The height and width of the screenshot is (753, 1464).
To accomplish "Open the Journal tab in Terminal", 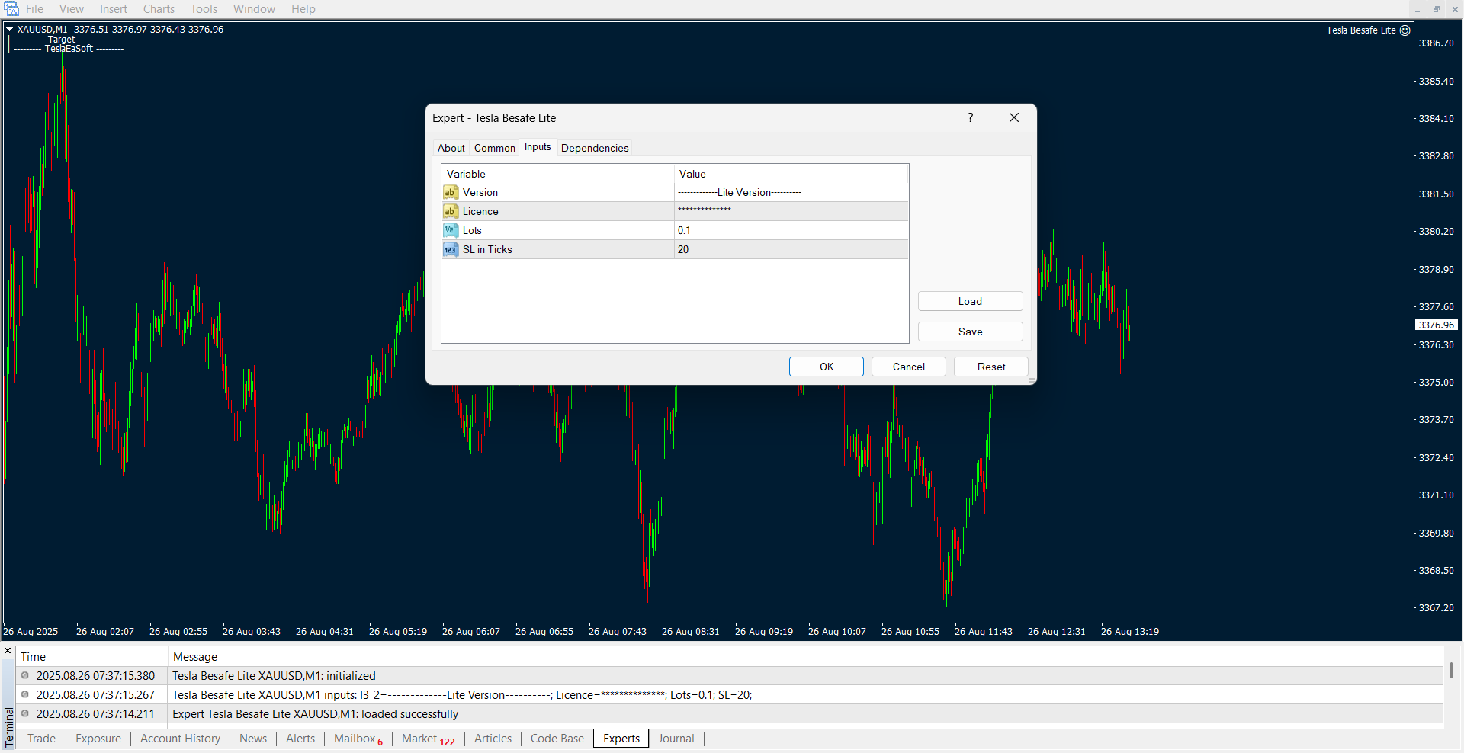I will pyautogui.click(x=676, y=739).
